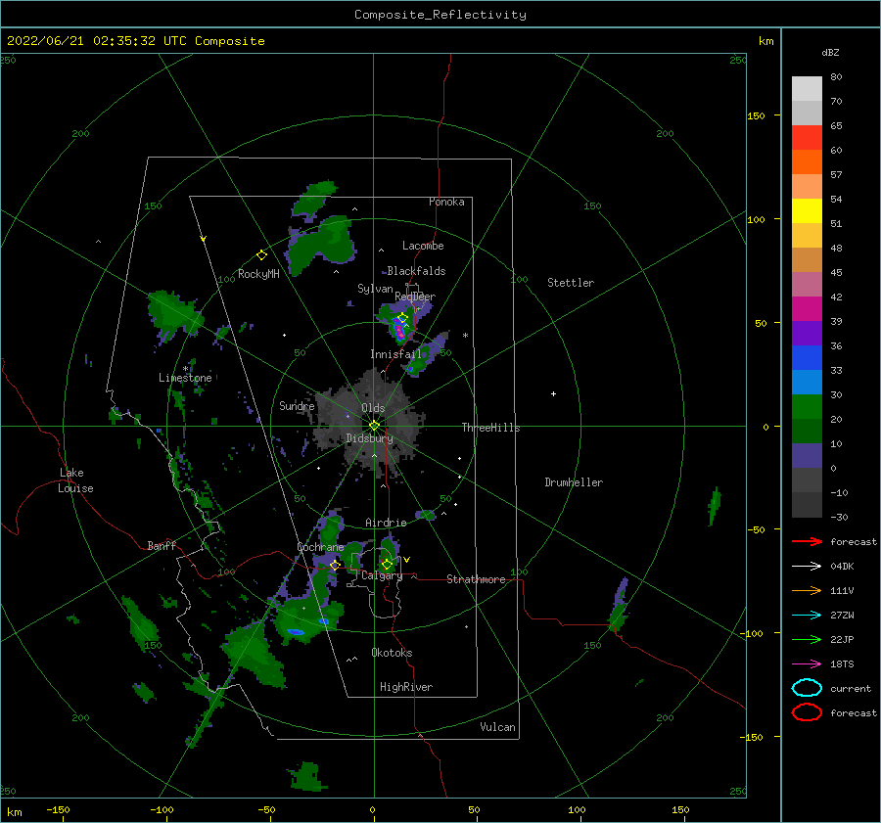The image size is (881, 823).
Task: Click the Airdrie city label
Action: click(386, 523)
